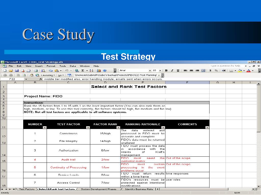Open the Borders button dropdown arrow
This screenshot has height=195, width=261.
(235, 71)
